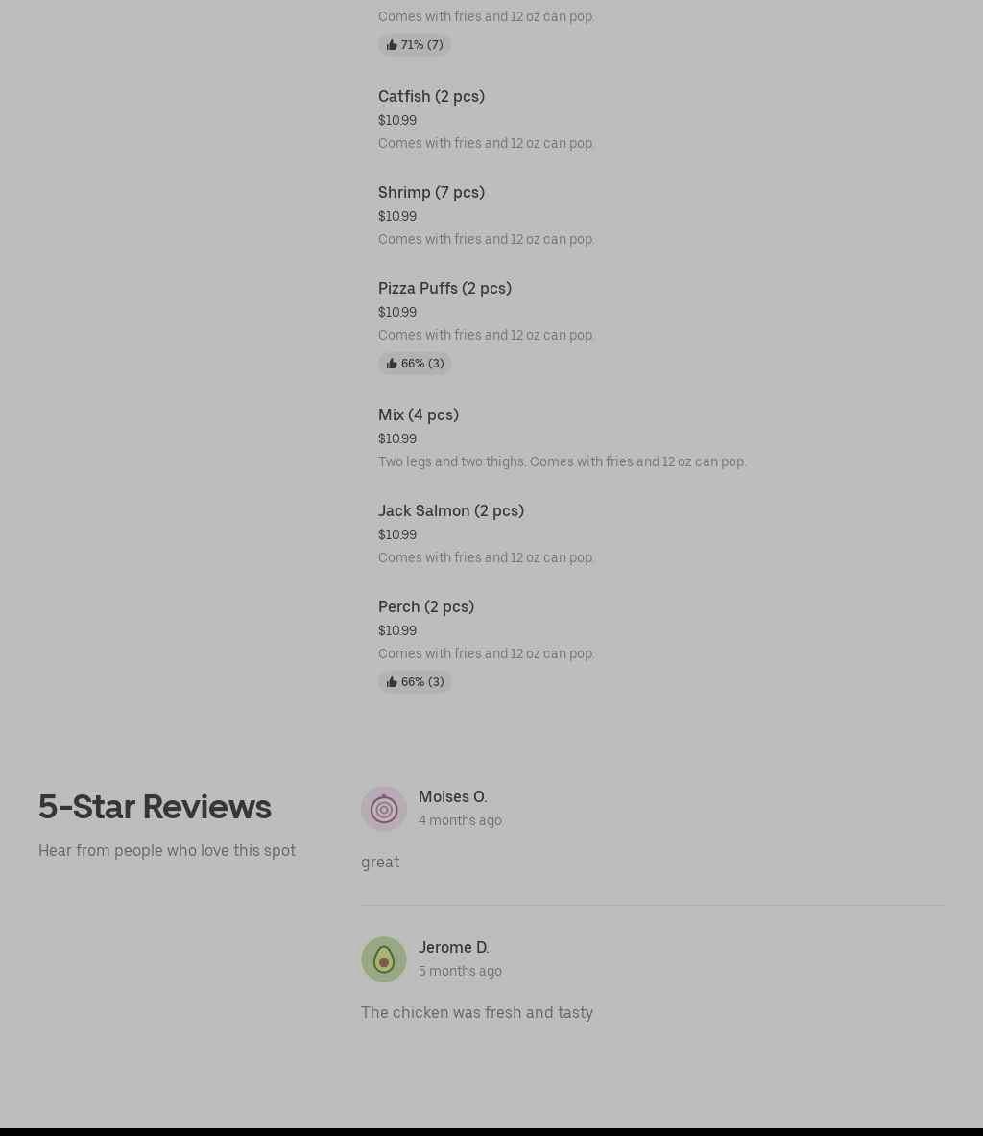Choose the Mix (4 pcs) menu item

[419, 414]
